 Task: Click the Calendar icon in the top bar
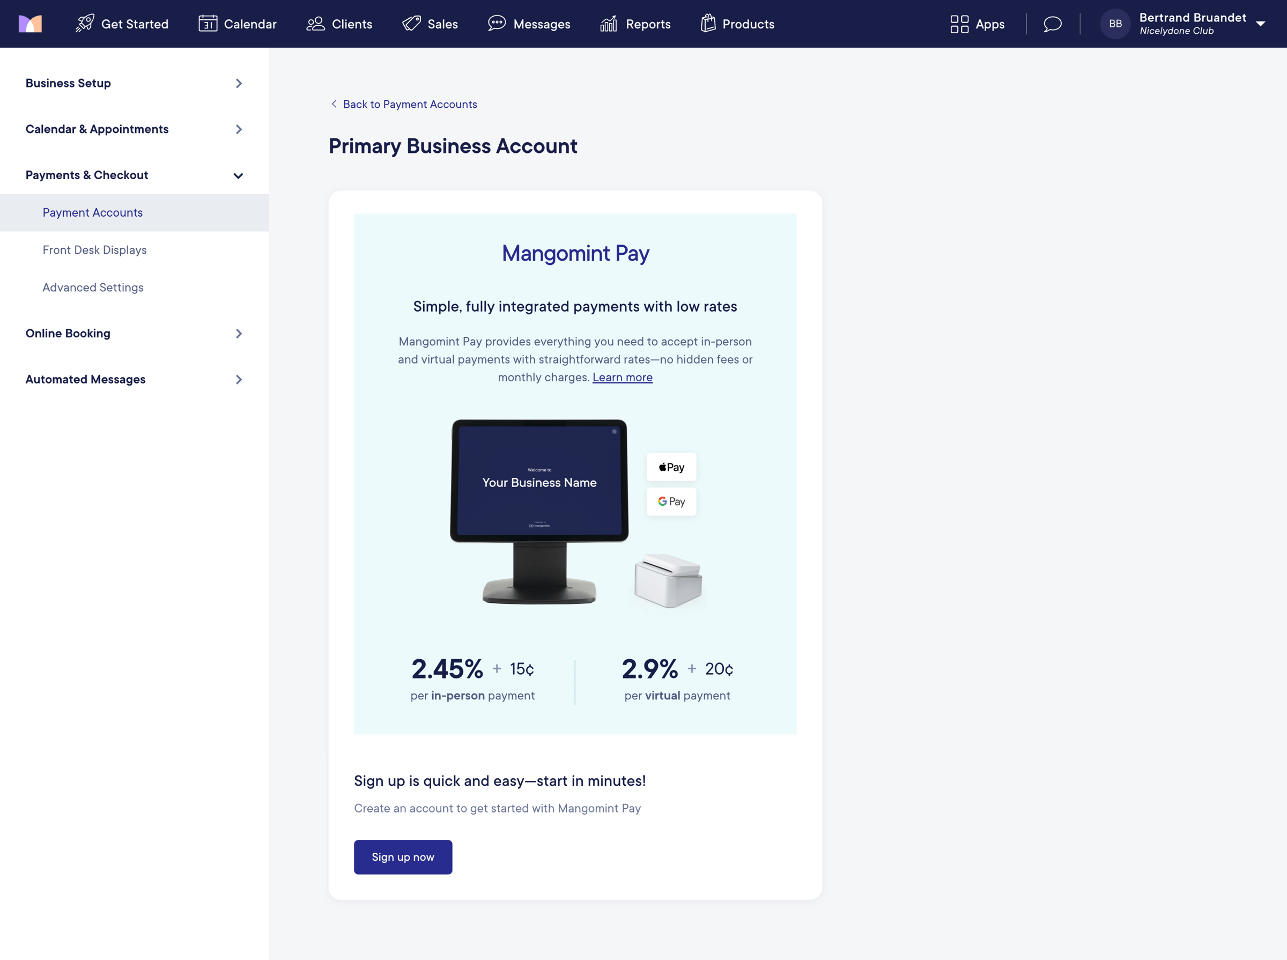click(208, 24)
